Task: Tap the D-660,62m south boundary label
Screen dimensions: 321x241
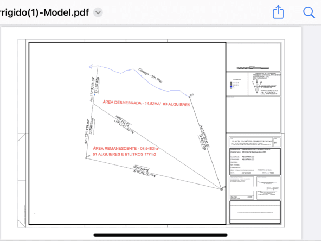Action: click(142, 168)
